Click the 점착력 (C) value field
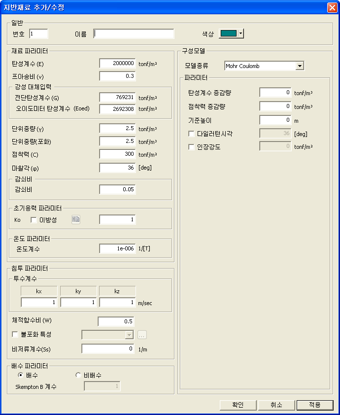 [x=117, y=154]
